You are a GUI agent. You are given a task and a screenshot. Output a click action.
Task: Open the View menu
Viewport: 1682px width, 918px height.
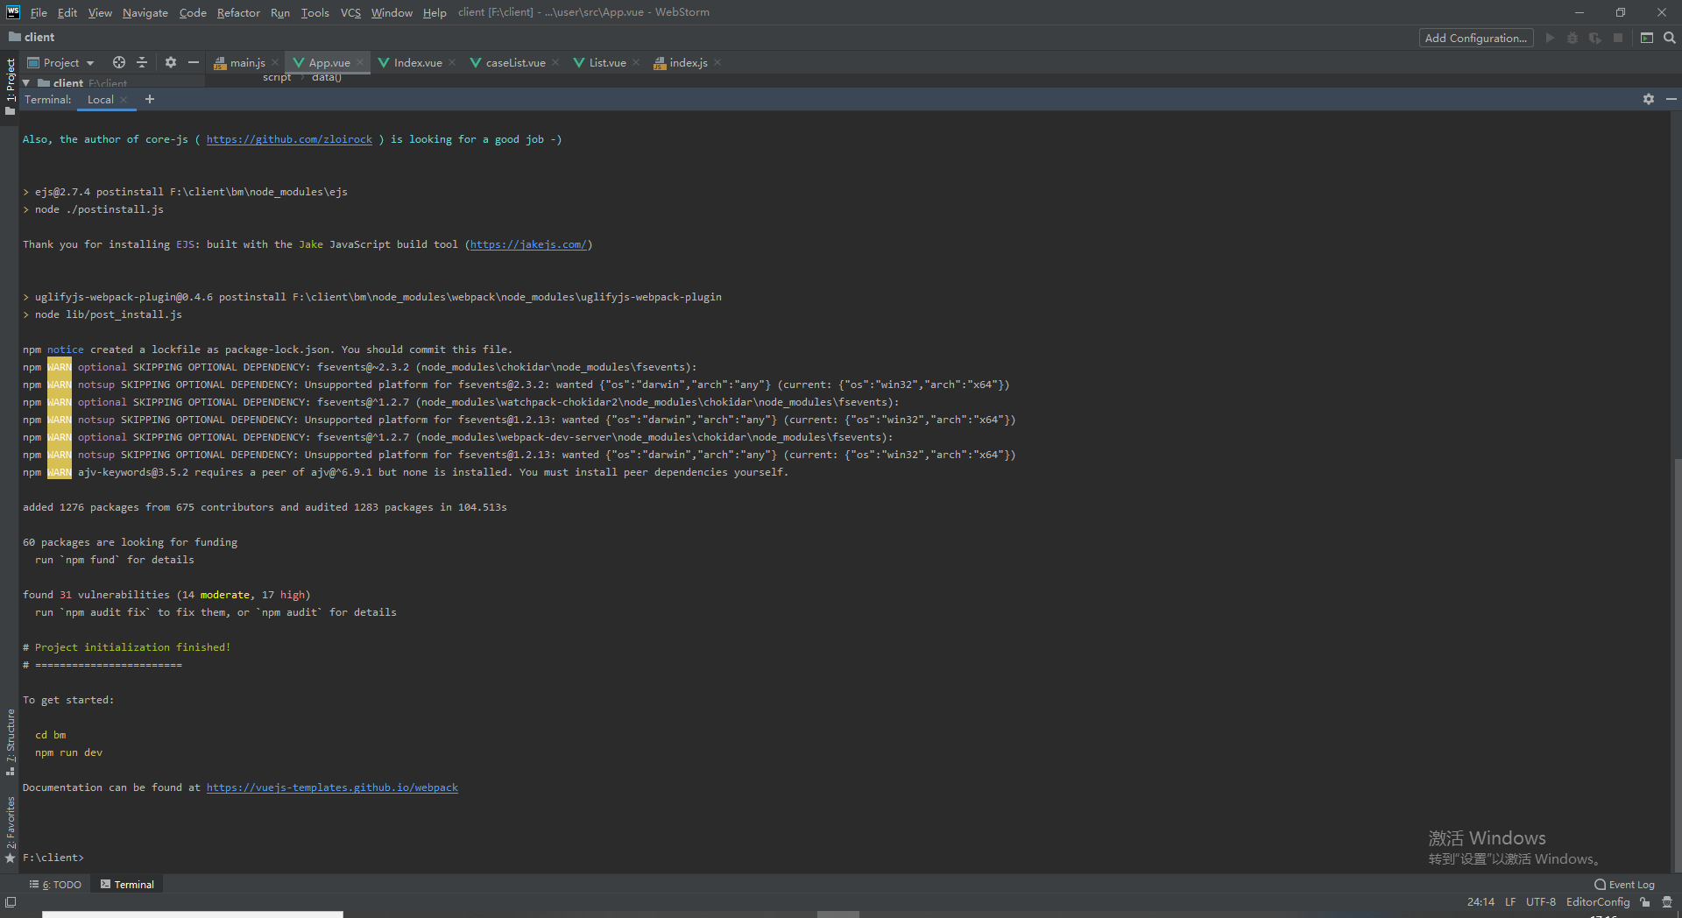click(x=100, y=12)
